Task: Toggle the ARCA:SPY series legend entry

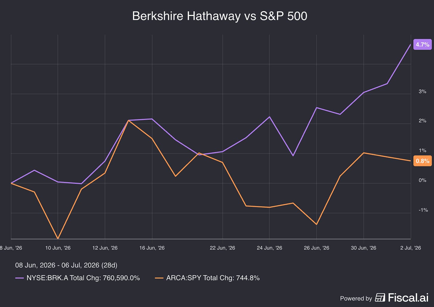Action: click(207, 278)
